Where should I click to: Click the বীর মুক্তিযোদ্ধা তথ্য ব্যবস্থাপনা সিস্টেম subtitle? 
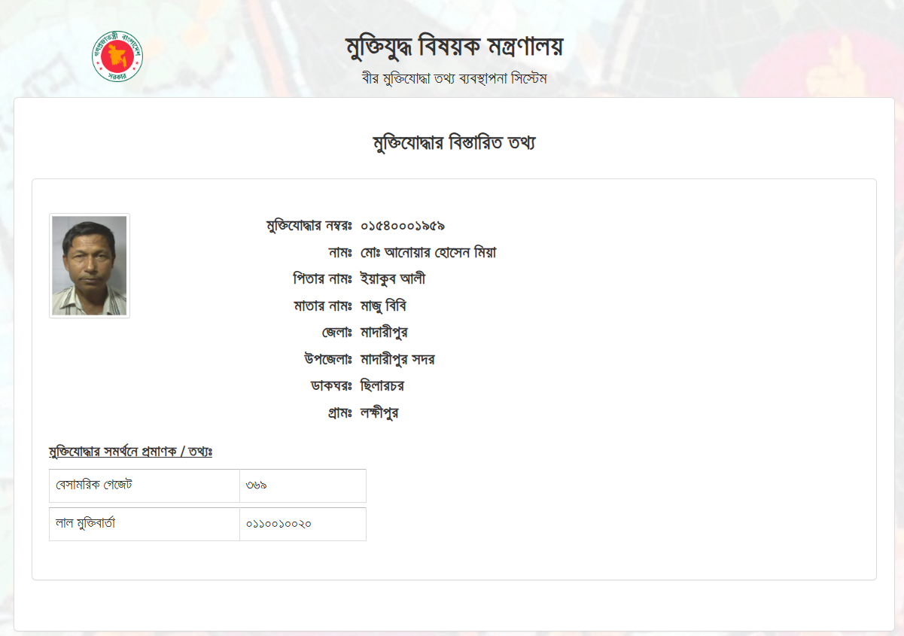click(454, 78)
